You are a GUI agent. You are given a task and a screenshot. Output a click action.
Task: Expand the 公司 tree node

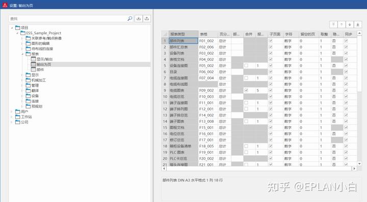click(12, 122)
